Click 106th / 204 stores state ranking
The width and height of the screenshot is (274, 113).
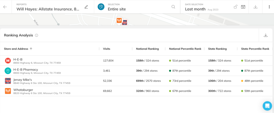(x=220, y=81)
